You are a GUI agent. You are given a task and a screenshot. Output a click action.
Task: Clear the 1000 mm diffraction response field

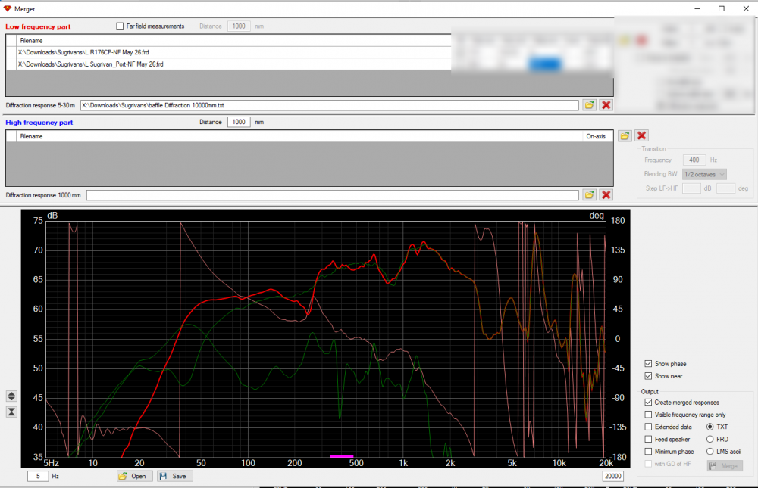(606, 195)
